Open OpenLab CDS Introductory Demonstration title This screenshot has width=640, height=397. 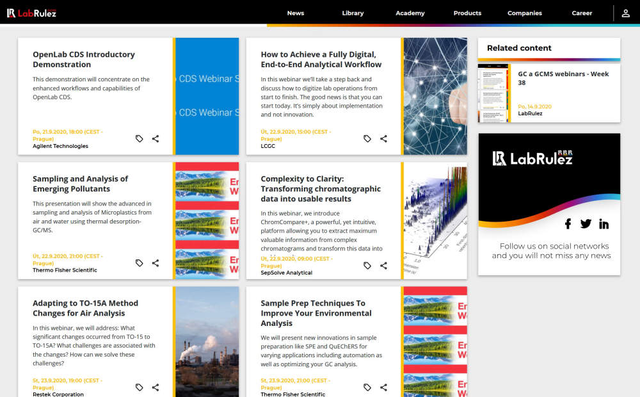[x=84, y=60]
